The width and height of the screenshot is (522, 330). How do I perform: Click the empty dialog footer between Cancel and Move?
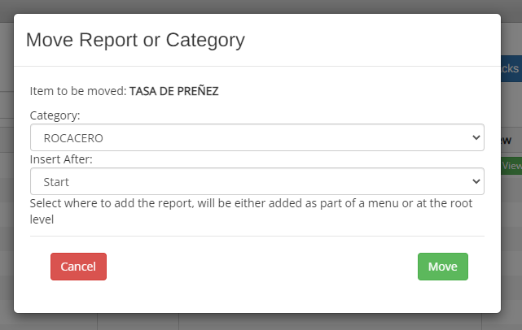261,267
